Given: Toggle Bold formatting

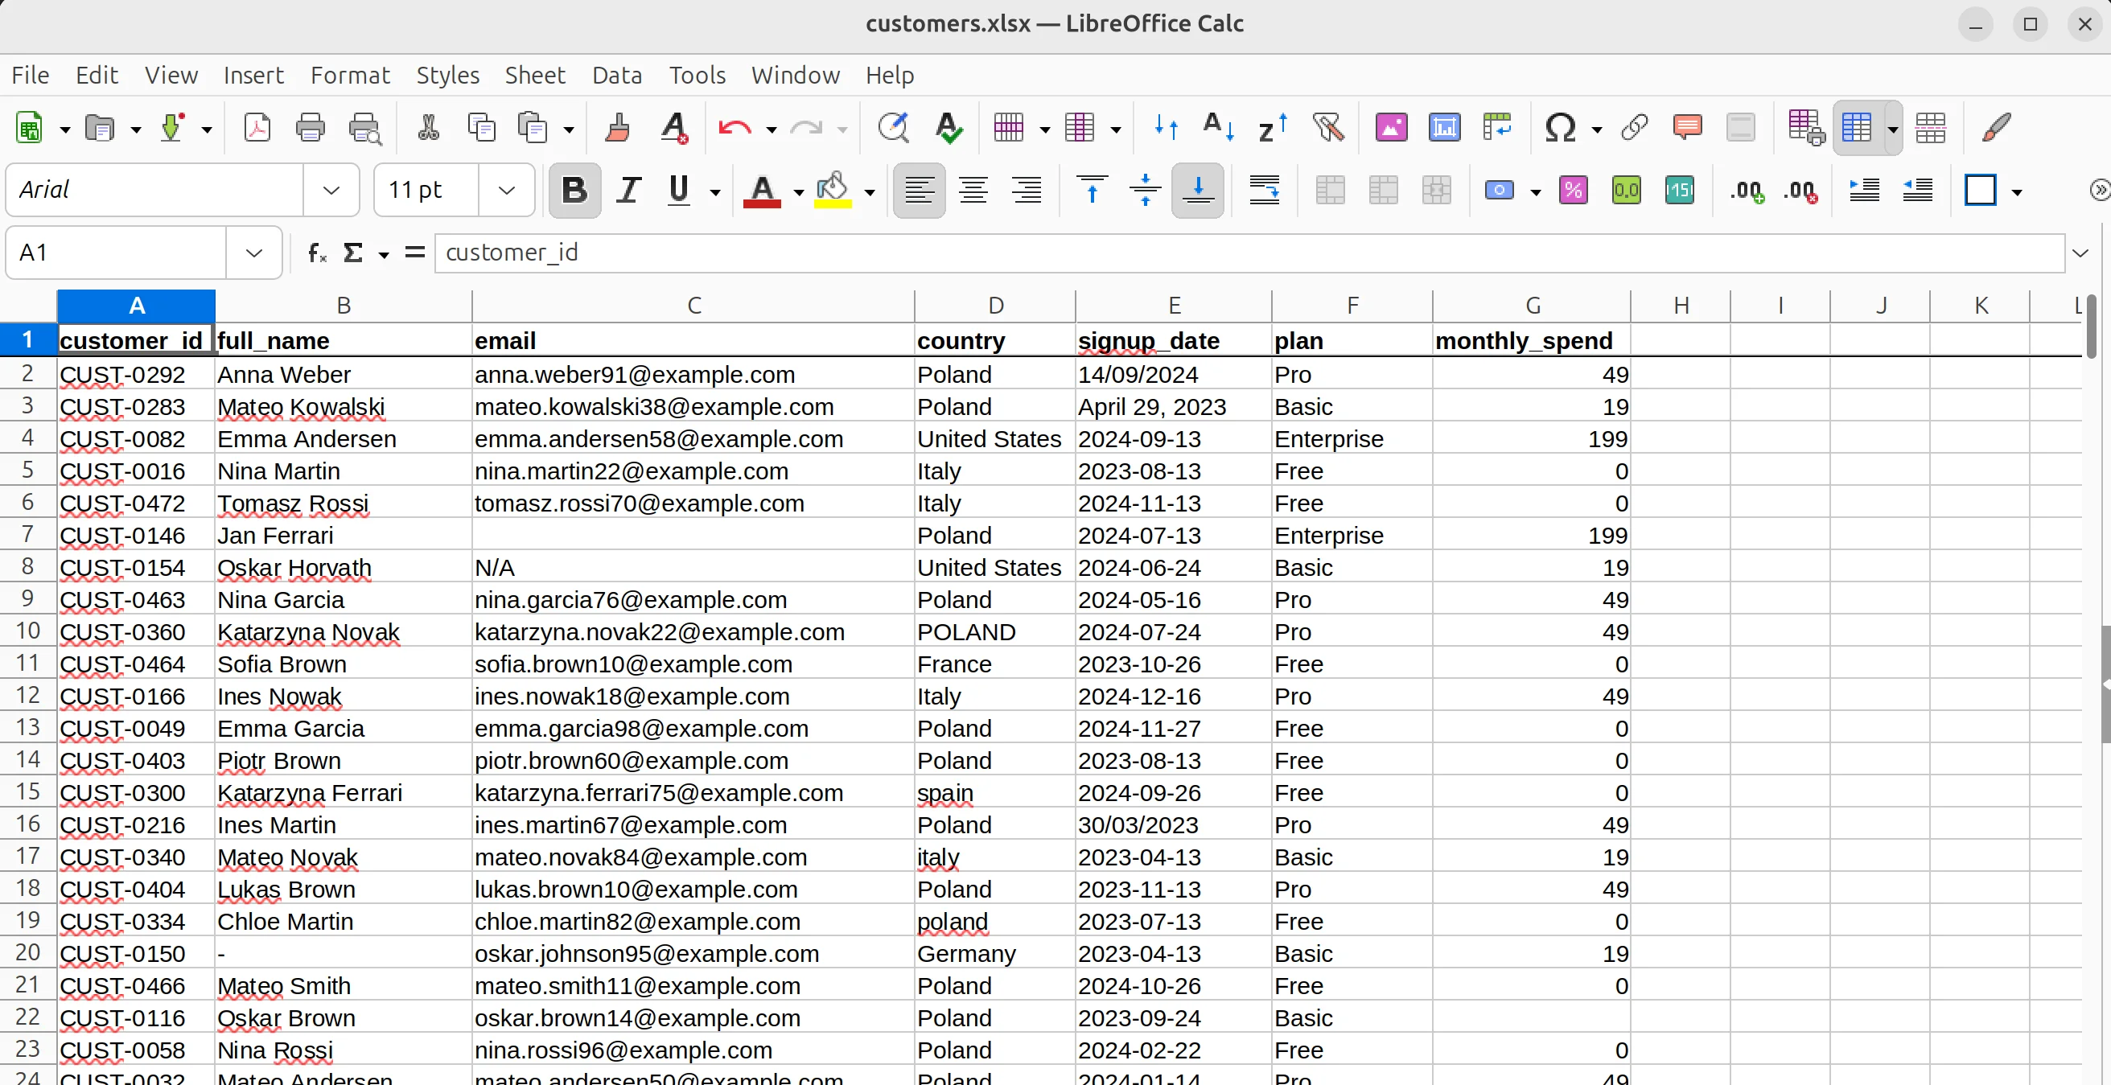Looking at the screenshot, I should coord(574,191).
